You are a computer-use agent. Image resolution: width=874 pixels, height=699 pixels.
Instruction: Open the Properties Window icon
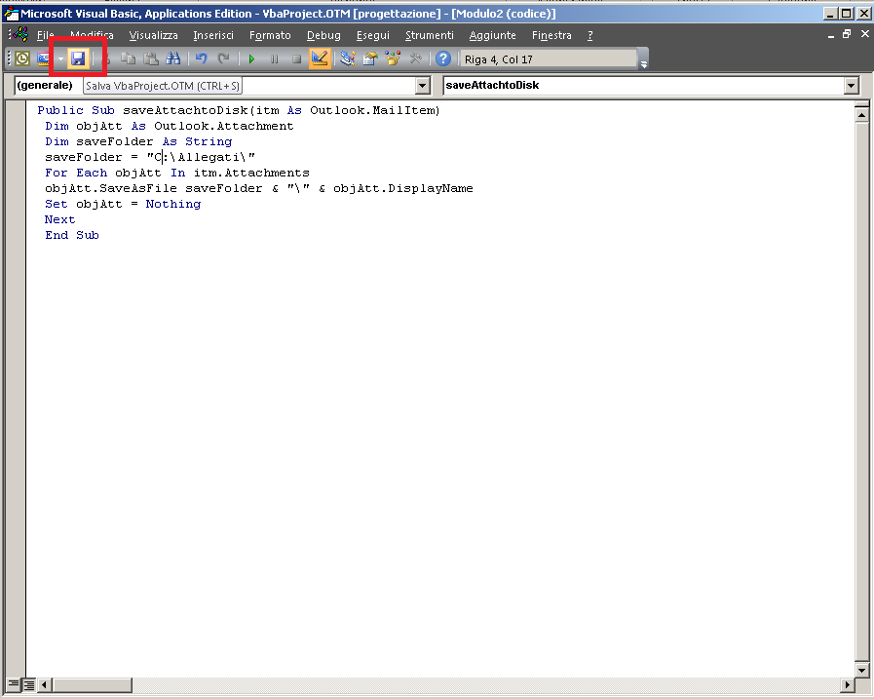point(370,58)
